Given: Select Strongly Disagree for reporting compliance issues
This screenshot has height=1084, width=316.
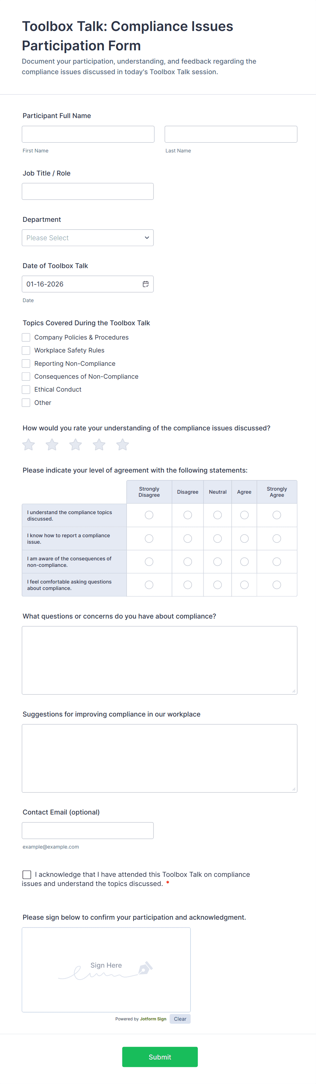Looking at the screenshot, I should click(149, 538).
